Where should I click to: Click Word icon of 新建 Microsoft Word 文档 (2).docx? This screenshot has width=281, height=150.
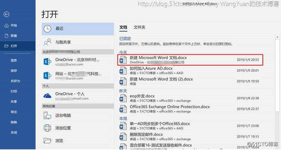[x=123, y=81]
